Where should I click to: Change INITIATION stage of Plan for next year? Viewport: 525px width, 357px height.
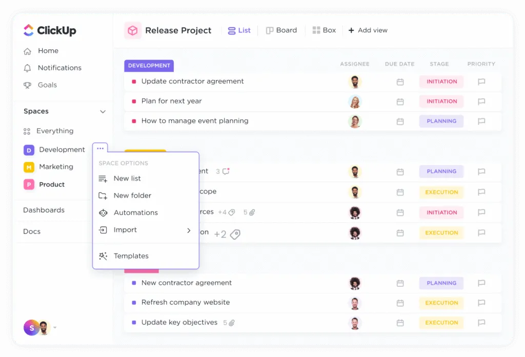[x=441, y=101]
